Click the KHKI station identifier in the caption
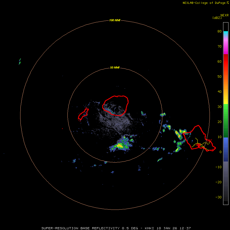Image resolution: width=230 pixels, height=230 pixels. (149, 228)
